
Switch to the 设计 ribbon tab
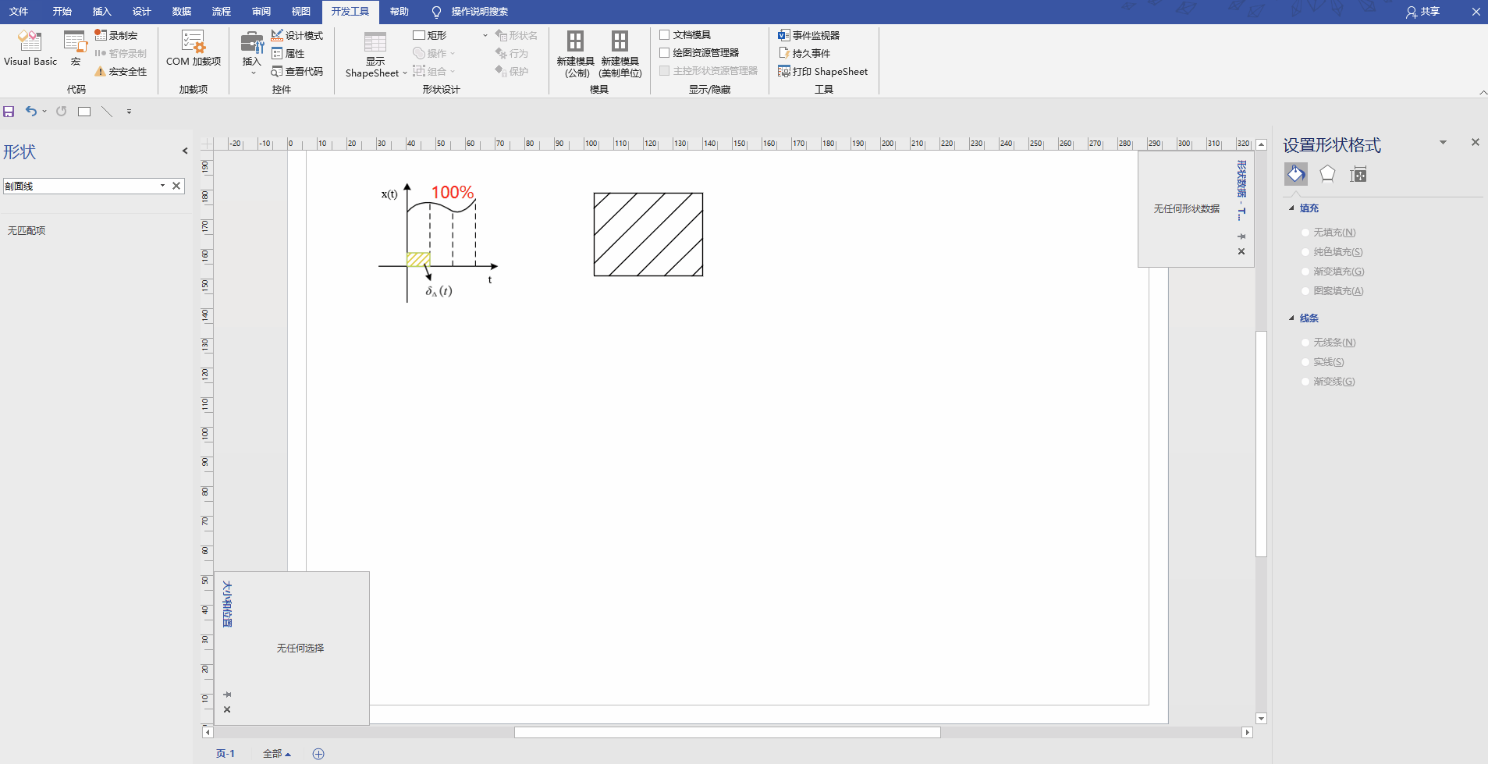tap(142, 12)
